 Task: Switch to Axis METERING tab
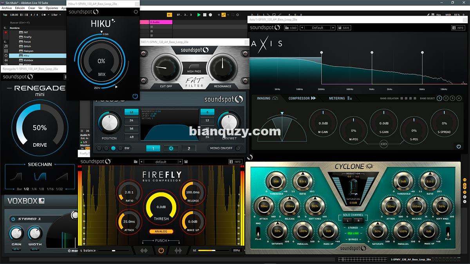[x=340, y=99]
